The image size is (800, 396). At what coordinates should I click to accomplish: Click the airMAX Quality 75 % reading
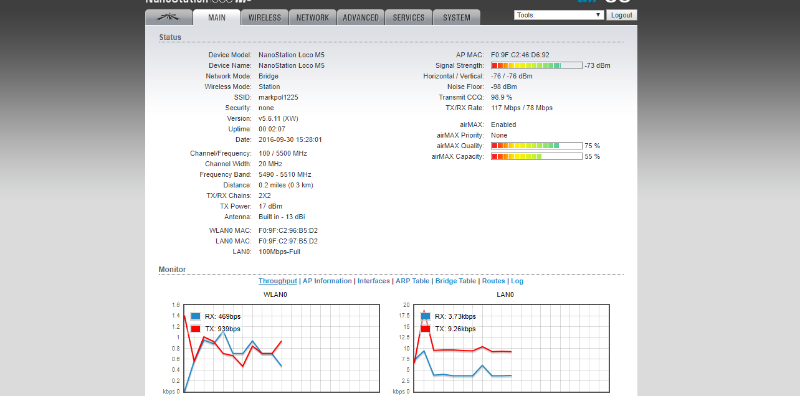point(593,146)
